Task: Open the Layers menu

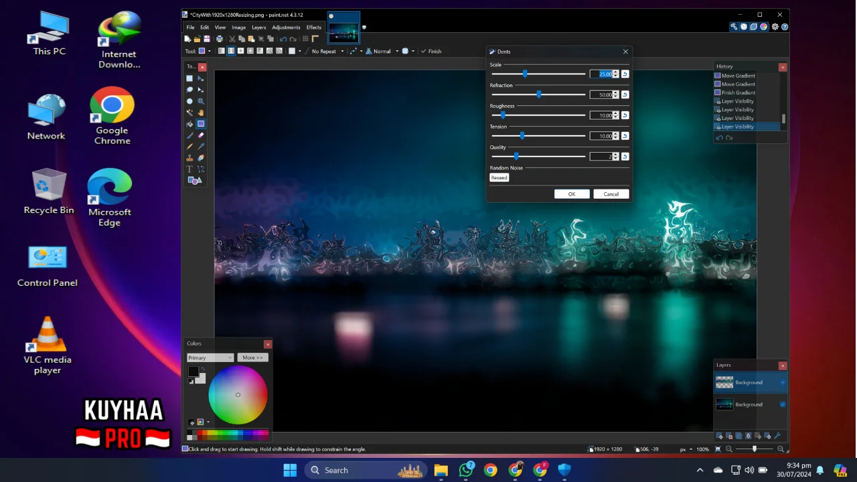Action: (x=259, y=27)
